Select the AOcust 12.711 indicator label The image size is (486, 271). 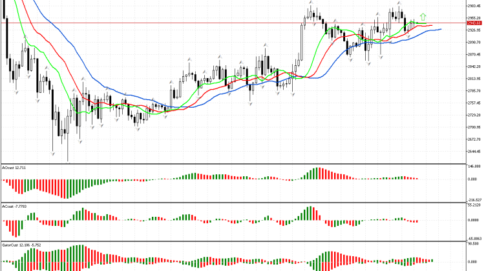coord(16,167)
